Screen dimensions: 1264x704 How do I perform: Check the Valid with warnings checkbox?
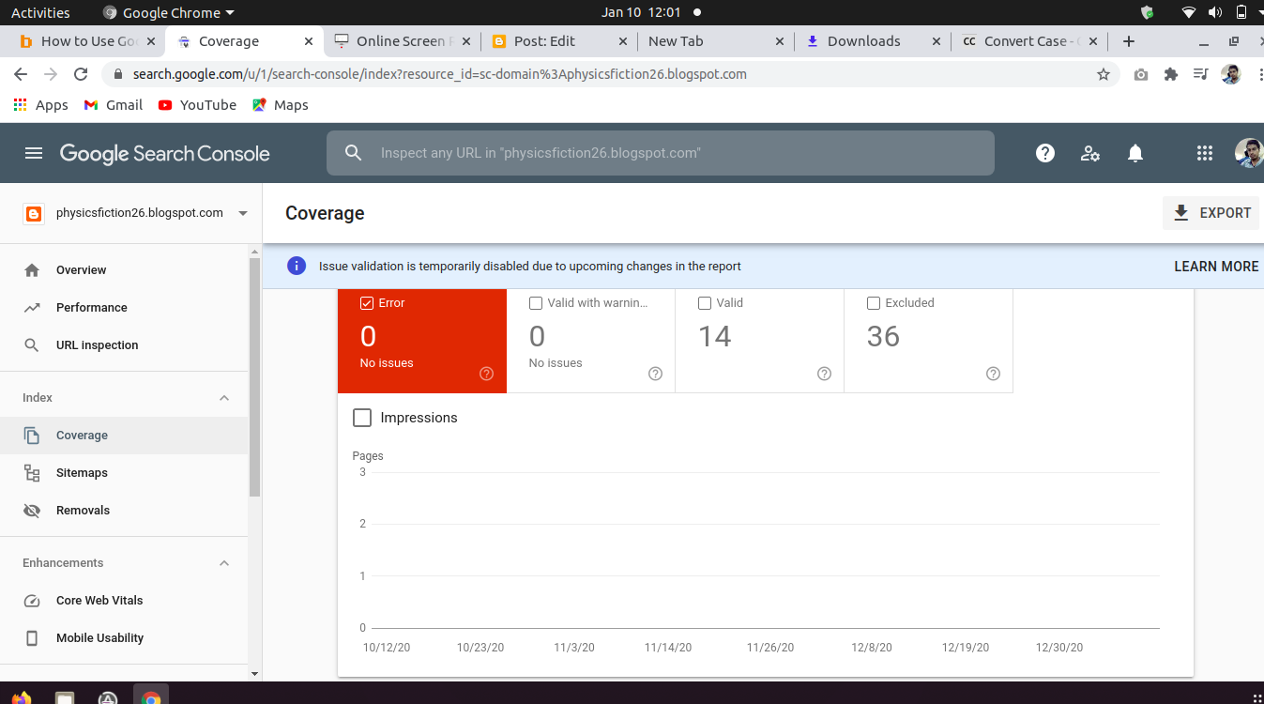536,303
